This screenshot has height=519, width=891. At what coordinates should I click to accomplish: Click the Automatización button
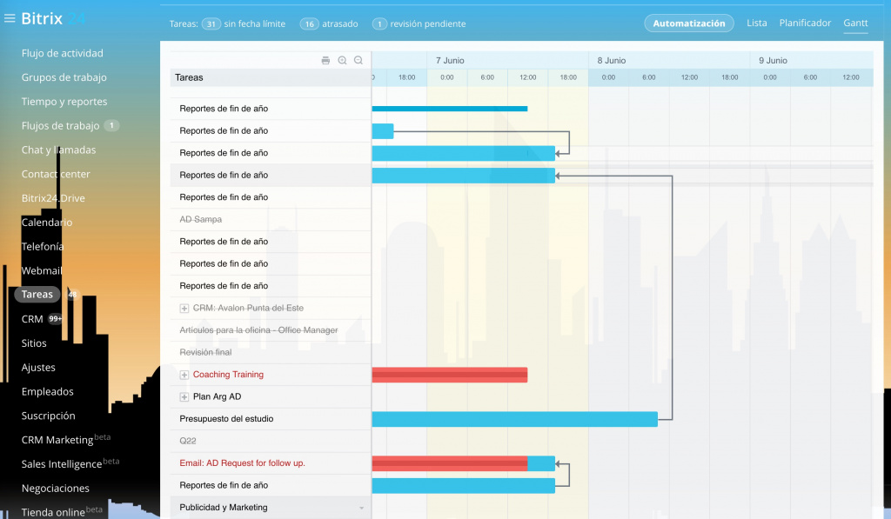pyautogui.click(x=688, y=23)
